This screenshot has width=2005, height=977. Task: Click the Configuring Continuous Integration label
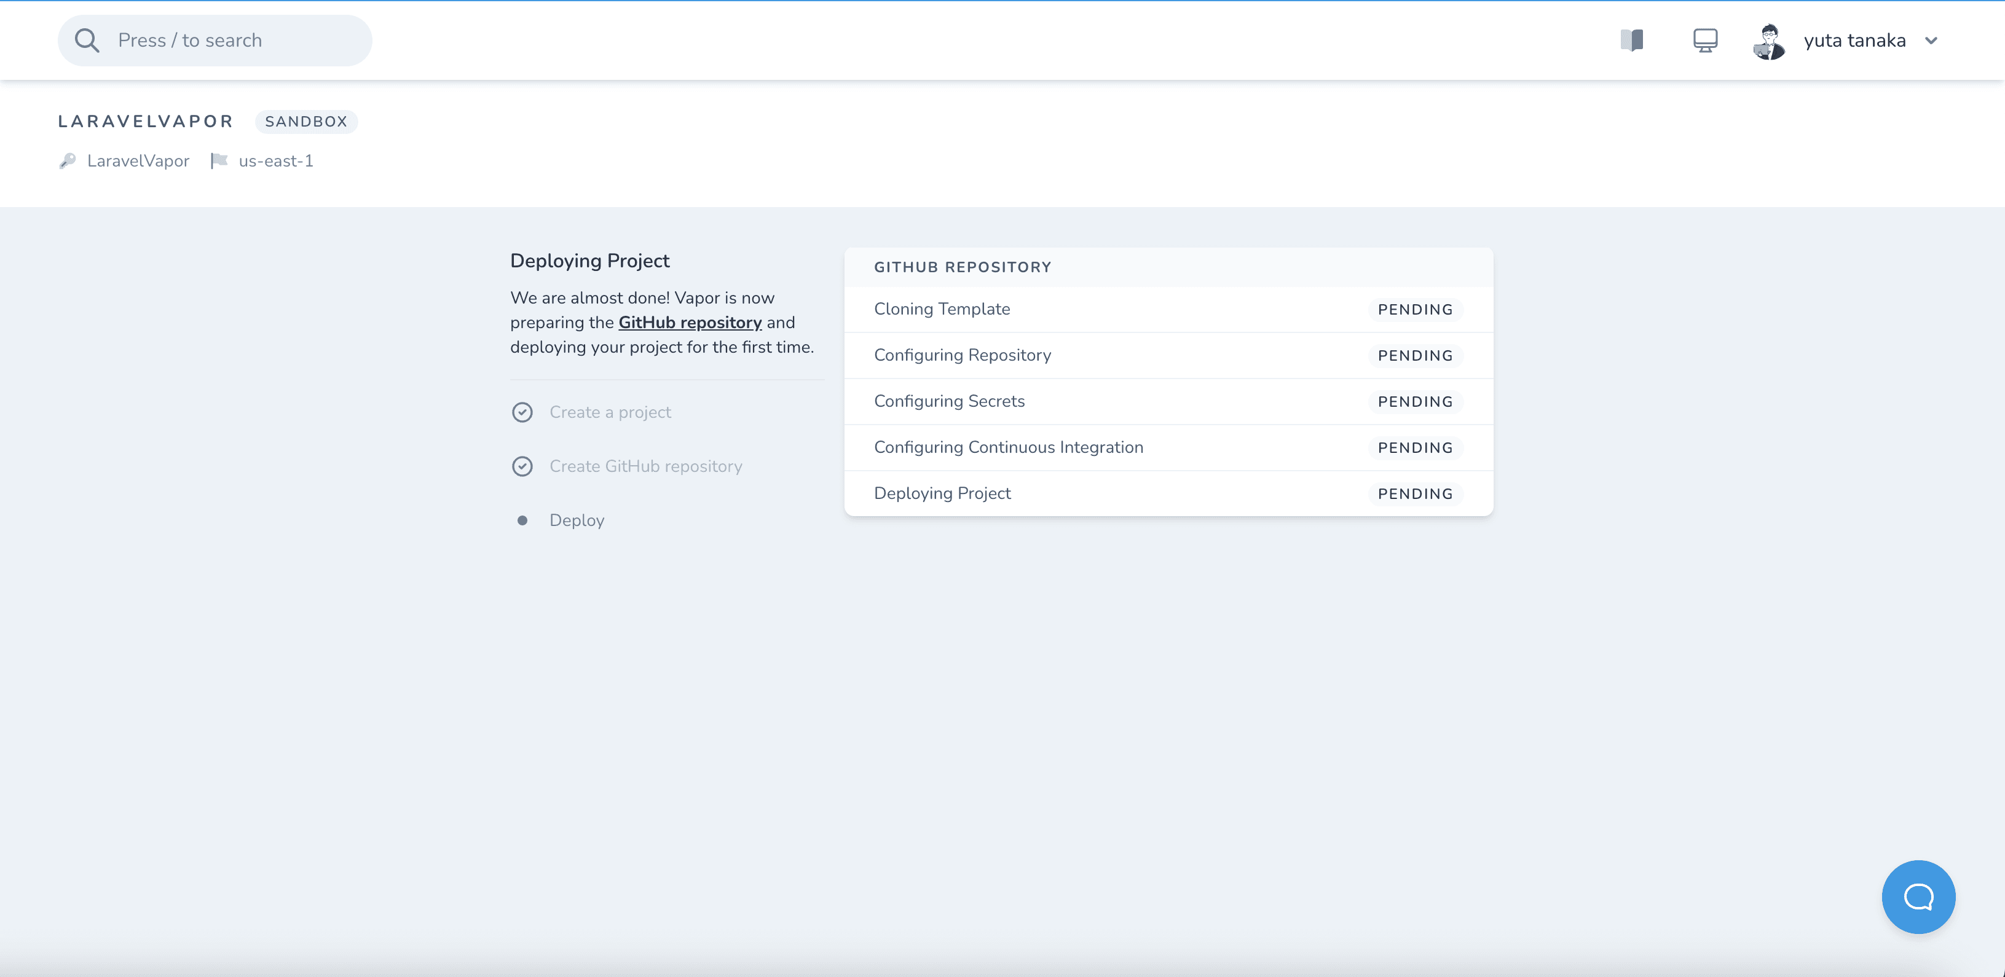coord(1008,447)
